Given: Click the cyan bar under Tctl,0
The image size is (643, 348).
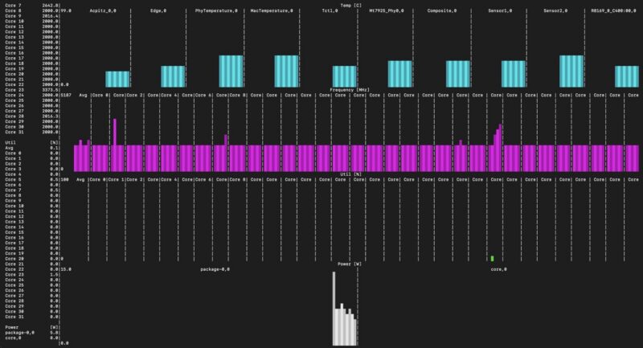Looking at the screenshot, I should click(345, 76).
